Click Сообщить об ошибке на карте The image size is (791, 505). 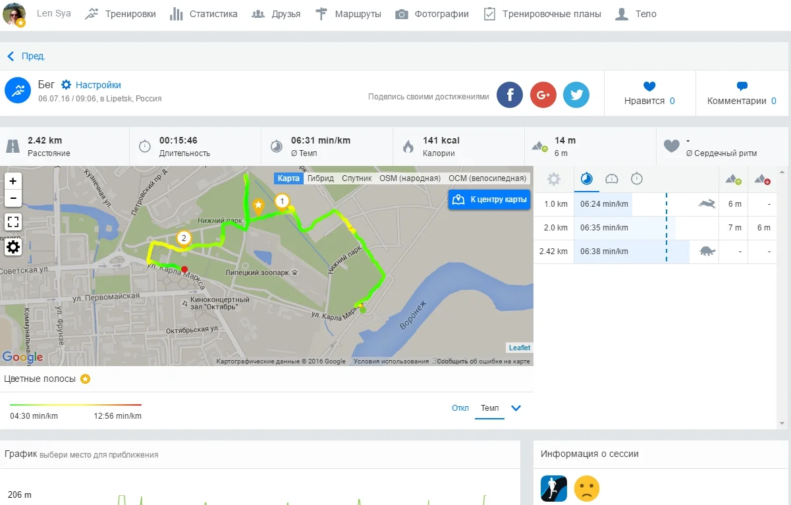tap(483, 361)
